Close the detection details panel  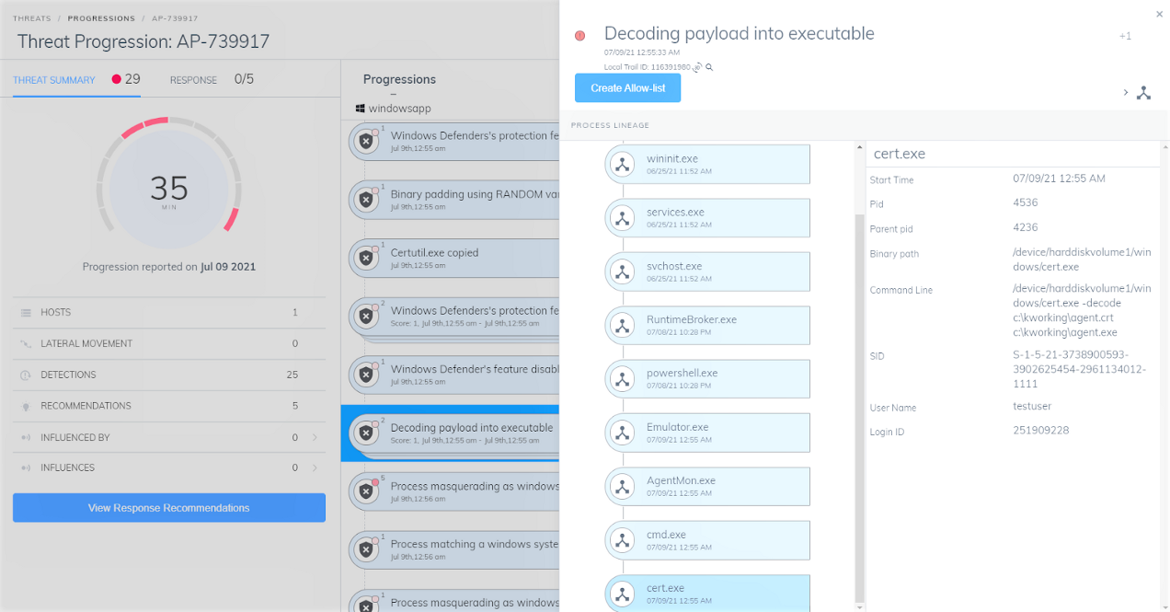[x=1159, y=14]
